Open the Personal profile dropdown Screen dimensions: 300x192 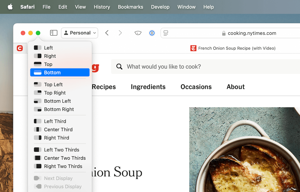point(80,33)
